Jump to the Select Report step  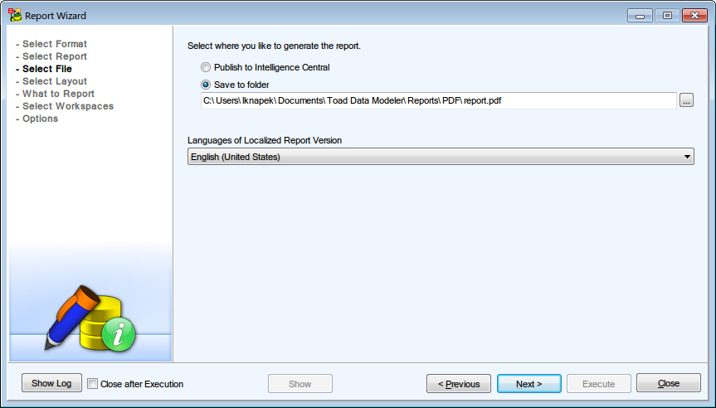coord(55,56)
